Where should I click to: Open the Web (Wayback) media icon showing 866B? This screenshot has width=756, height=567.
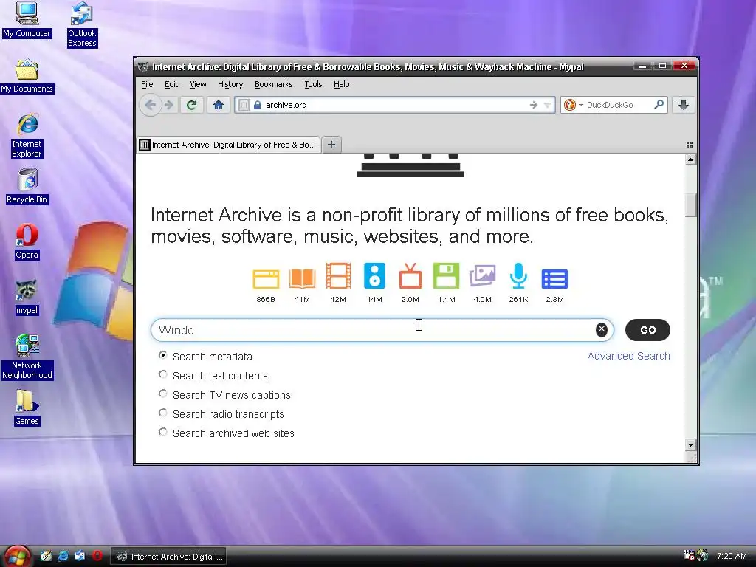pos(266,278)
